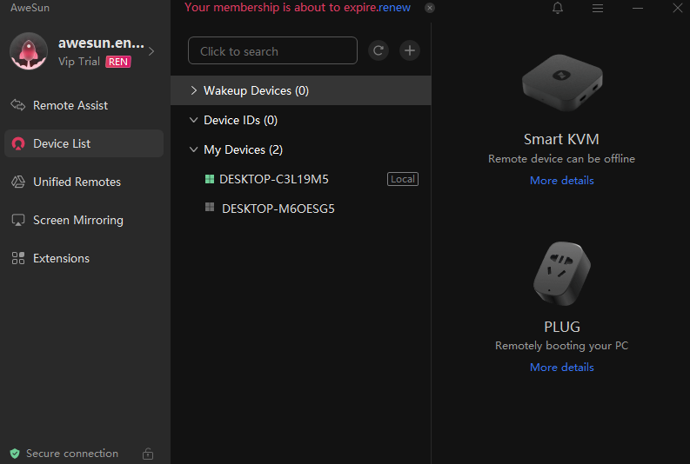This screenshot has height=464, width=690.
Task: Click the Vip Trial label
Action: 79,62
